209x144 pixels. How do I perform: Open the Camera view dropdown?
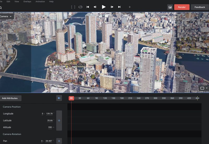click(x=7, y=16)
